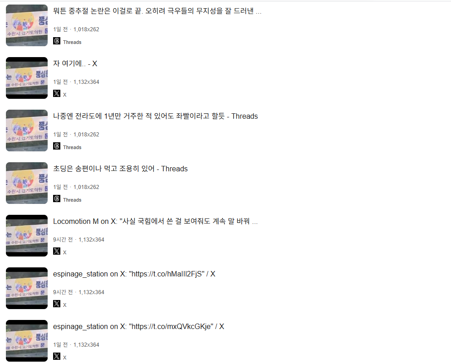The height and width of the screenshot is (363, 451).
Task: Open the '초딩은 송편이나 먹고 조용히 있어' result
Action: pos(120,169)
